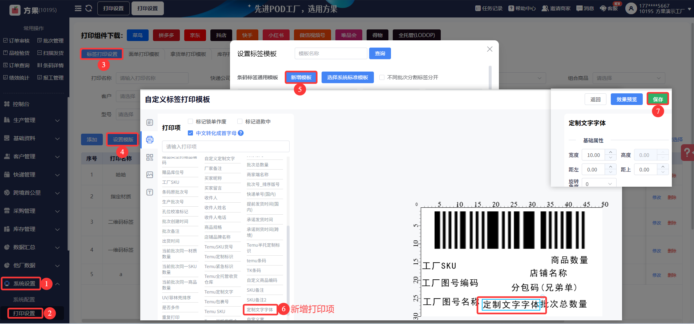Increase 宽度 with the up arrow
This screenshot has width=694, height=324.
[x=611, y=152]
